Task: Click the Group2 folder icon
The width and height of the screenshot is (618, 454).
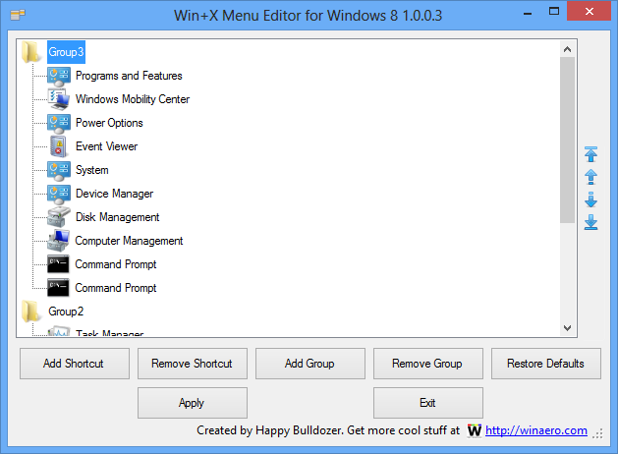Action: (30, 312)
